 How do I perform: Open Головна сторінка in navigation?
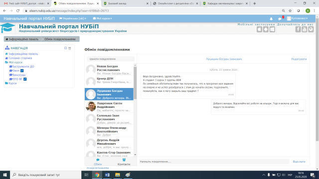click(20, 58)
